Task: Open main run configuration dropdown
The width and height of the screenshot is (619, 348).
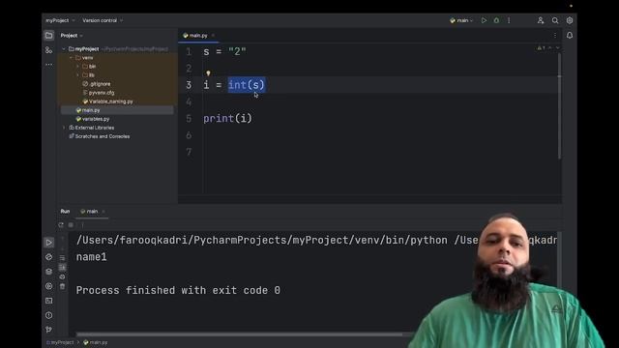Action: click(461, 20)
